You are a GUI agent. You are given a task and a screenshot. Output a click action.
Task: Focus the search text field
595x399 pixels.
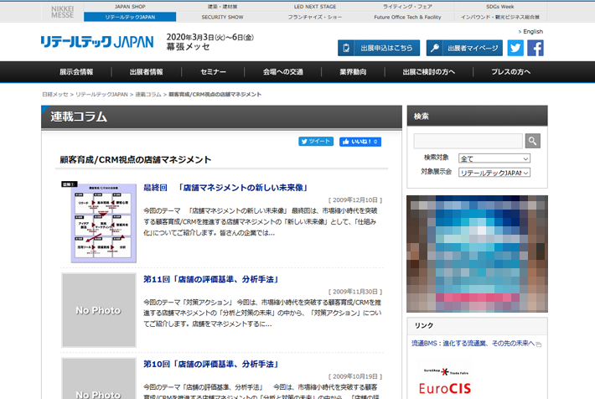point(468,141)
